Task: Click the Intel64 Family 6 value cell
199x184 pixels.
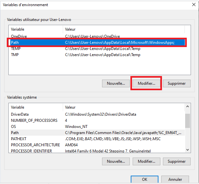Action: [108, 151]
